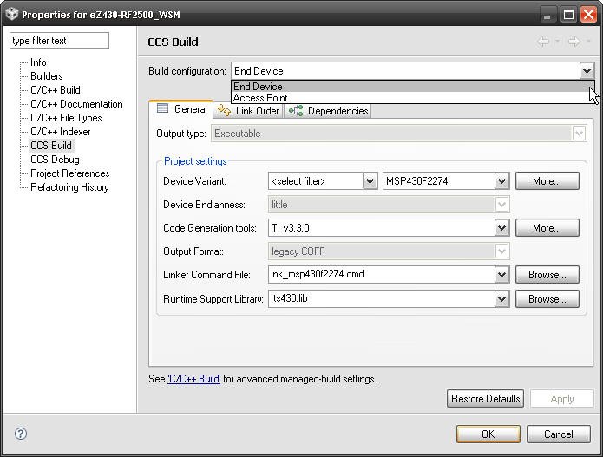Select Refactoring History in the tree
The height and width of the screenshot is (457, 603).
pyautogui.click(x=69, y=186)
